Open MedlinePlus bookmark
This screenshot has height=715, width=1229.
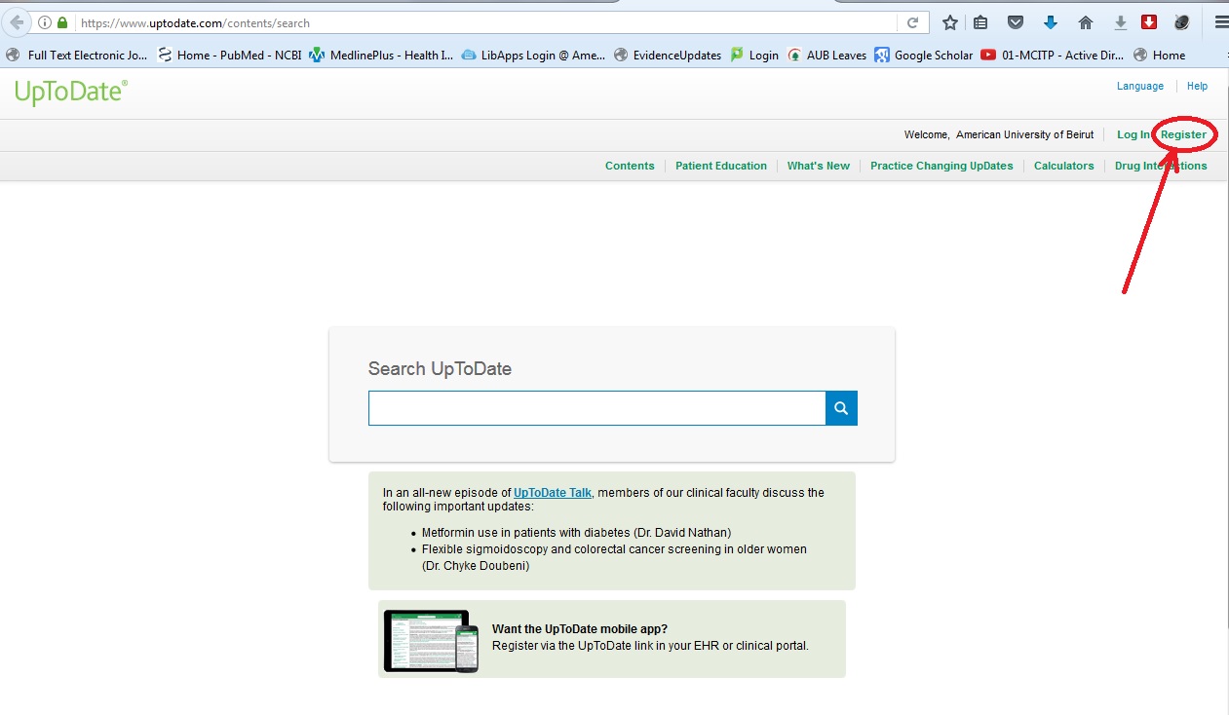tap(381, 56)
